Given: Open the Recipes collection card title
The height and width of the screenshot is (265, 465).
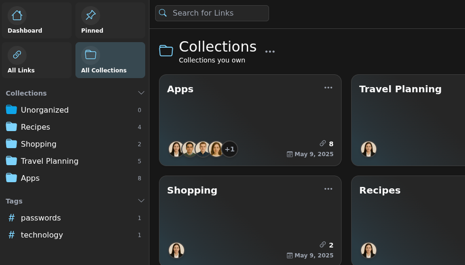Looking at the screenshot, I should coord(380,190).
